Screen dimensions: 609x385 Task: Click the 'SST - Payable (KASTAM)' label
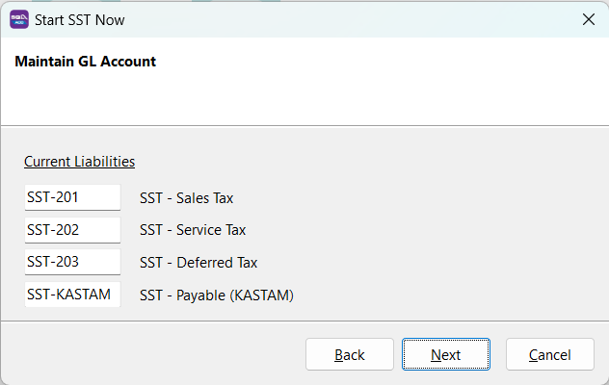(216, 295)
